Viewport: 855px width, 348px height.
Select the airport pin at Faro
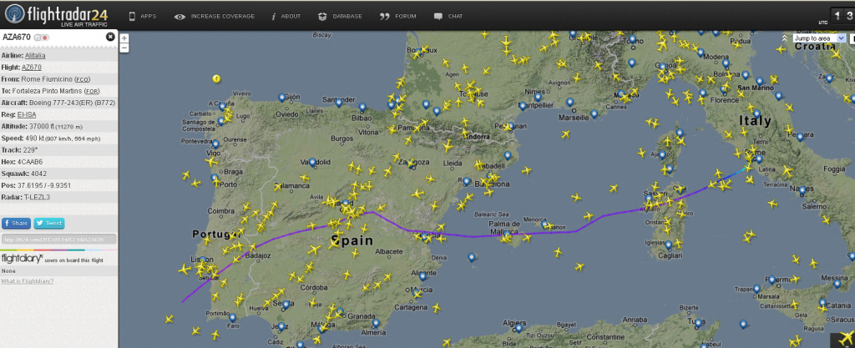point(233,317)
